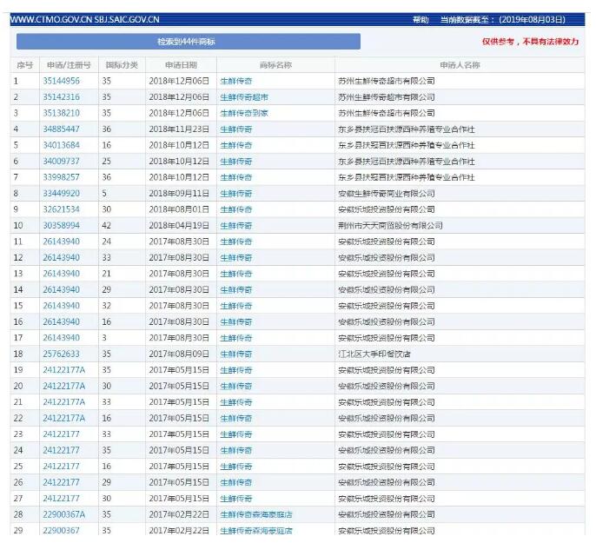Click the 申请人名称 column header
This screenshot has width=596, height=543.
(460, 65)
